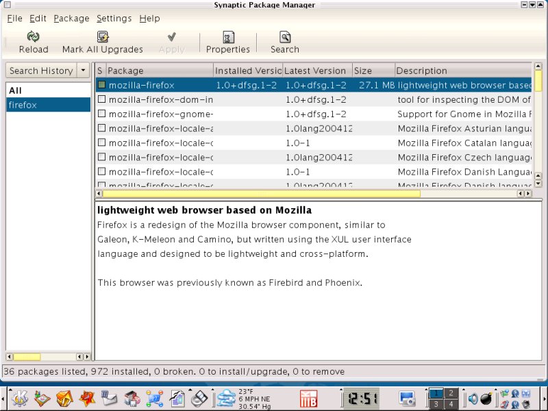Image resolution: width=548 pixels, height=411 pixels.
Task: Open the Settings menu
Action: [114, 18]
